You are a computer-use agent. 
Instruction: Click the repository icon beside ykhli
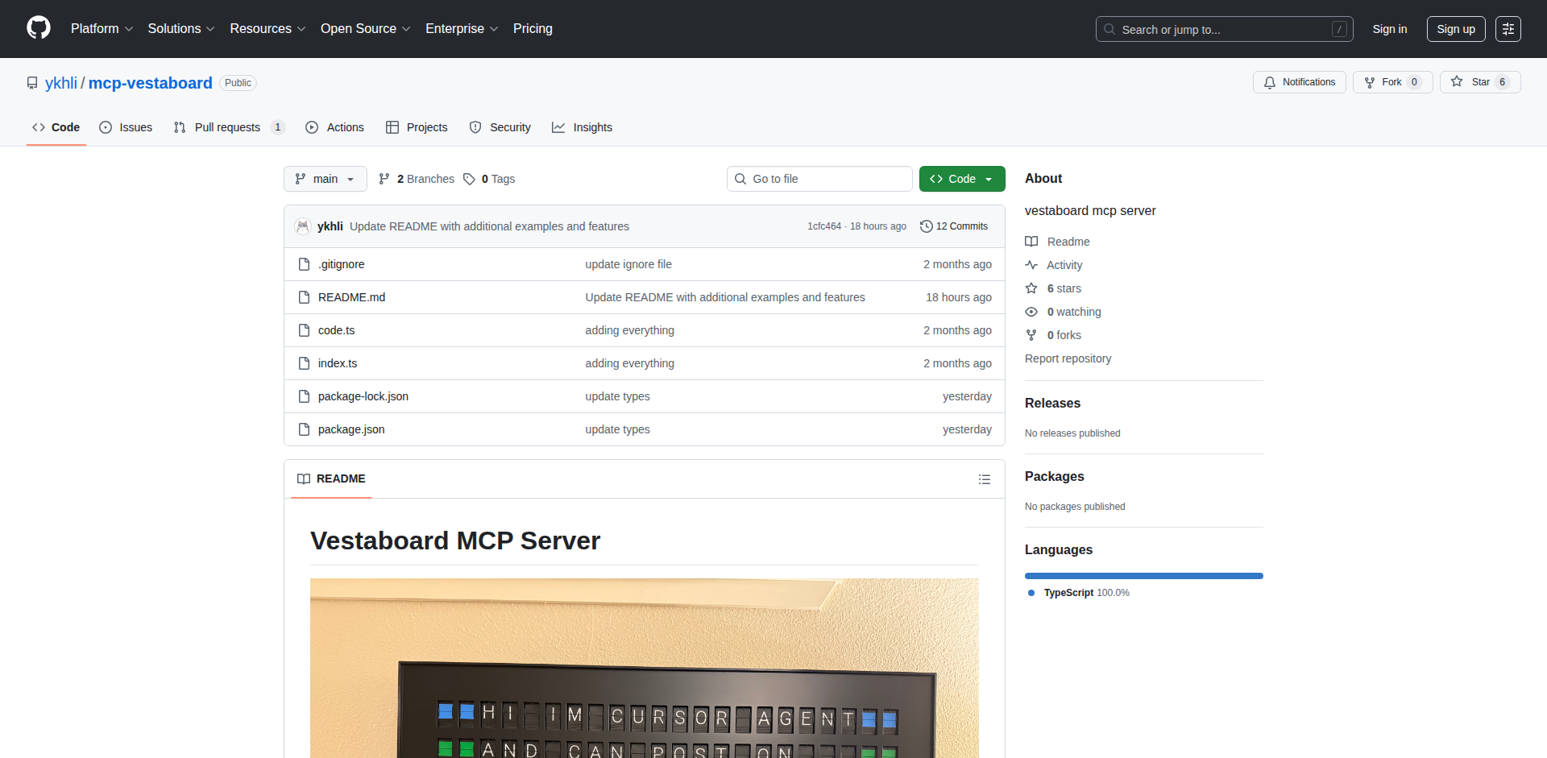pyautogui.click(x=32, y=83)
